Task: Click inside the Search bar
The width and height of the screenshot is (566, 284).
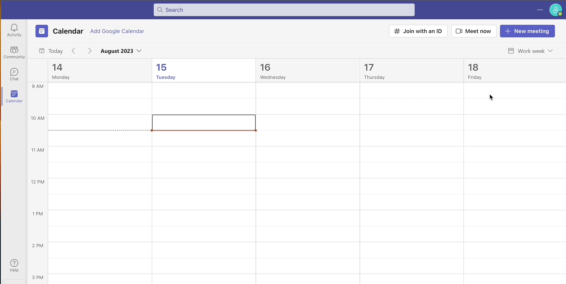Action: (x=284, y=9)
